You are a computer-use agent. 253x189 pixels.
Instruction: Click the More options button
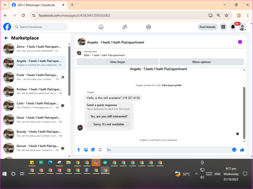point(201,62)
